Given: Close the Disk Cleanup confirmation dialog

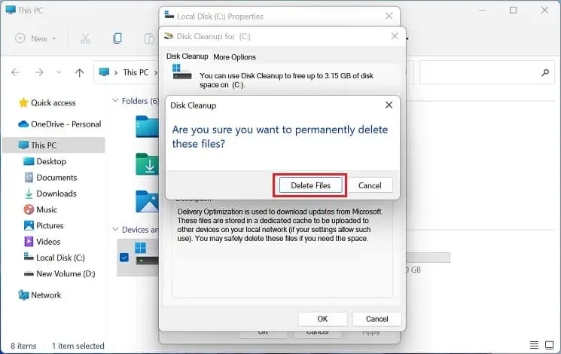Looking at the screenshot, I should click(x=389, y=105).
